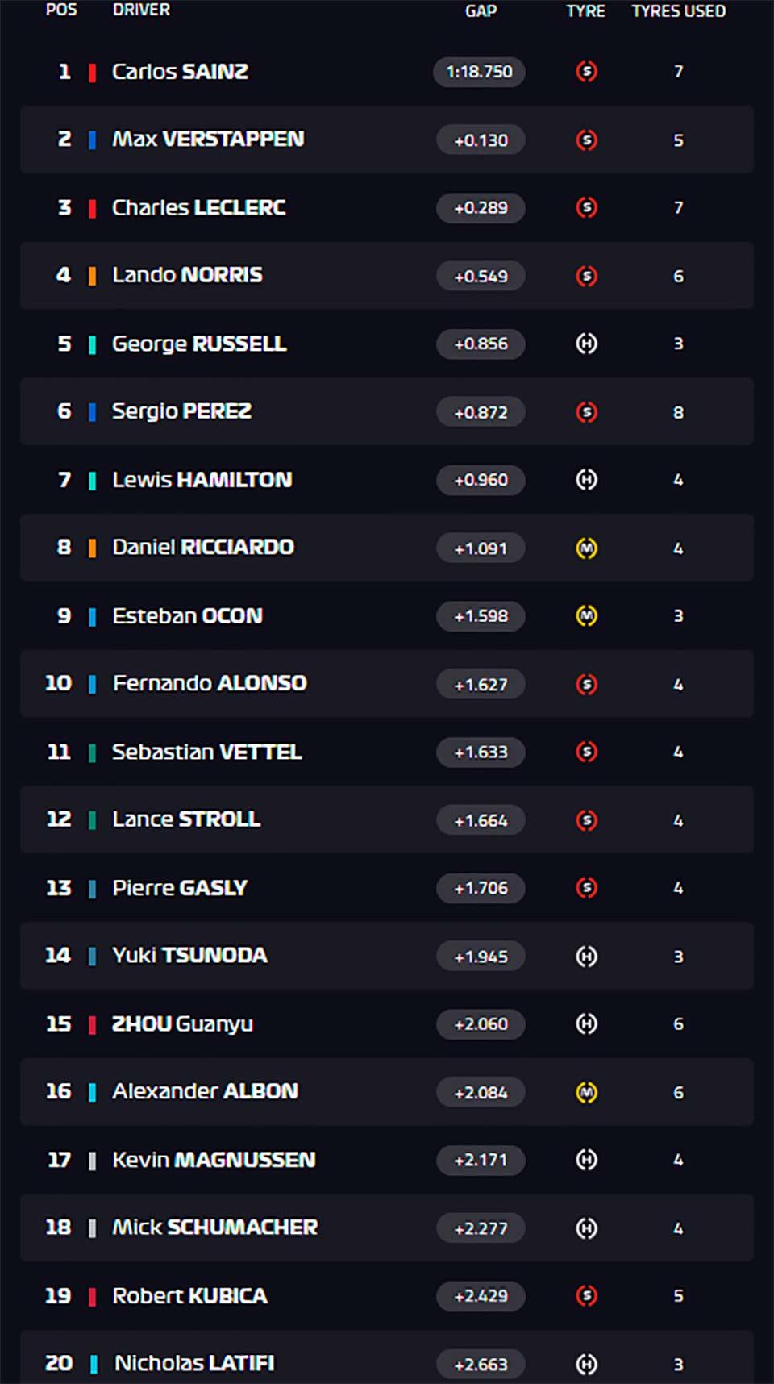Open Charles Leclerc's driver name
774x1384 pixels.
tap(198, 207)
